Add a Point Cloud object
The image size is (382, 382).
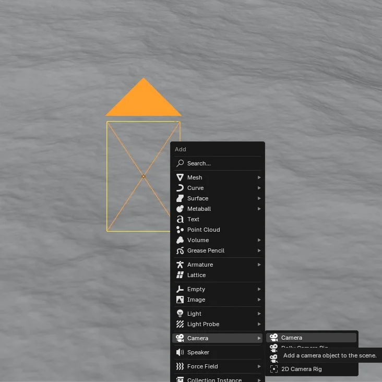point(217,230)
